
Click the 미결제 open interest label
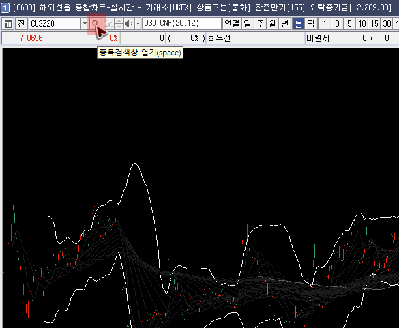pos(318,38)
